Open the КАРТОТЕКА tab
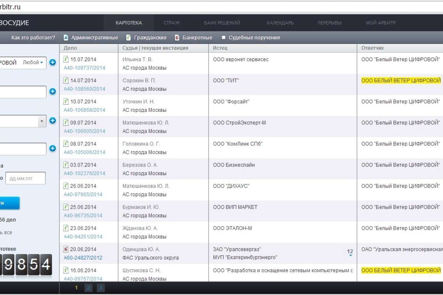The height and width of the screenshot is (295, 443). (128, 22)
